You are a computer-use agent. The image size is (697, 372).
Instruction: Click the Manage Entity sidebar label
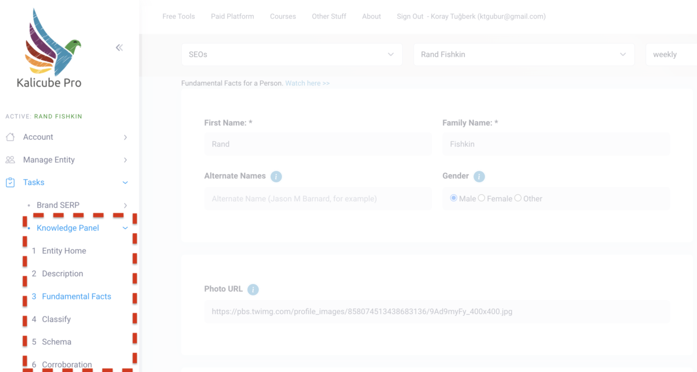click(x=49, y=160)
